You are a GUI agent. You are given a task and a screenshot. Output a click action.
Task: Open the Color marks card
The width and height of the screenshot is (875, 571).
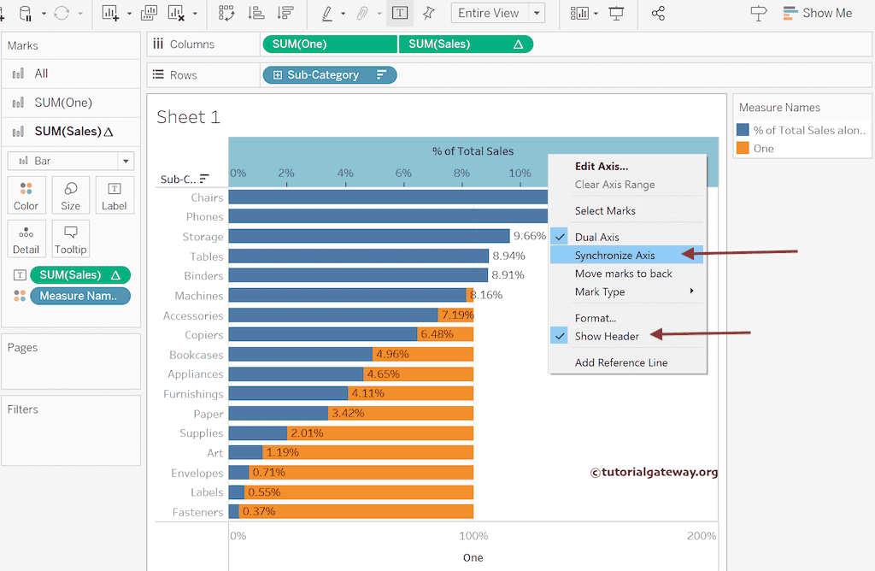click(26, 195)
